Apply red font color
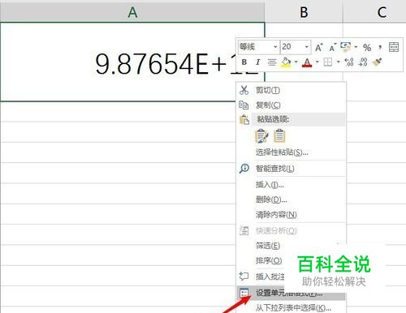The height and width of the screenshot is (313, 406). [307, 62]
